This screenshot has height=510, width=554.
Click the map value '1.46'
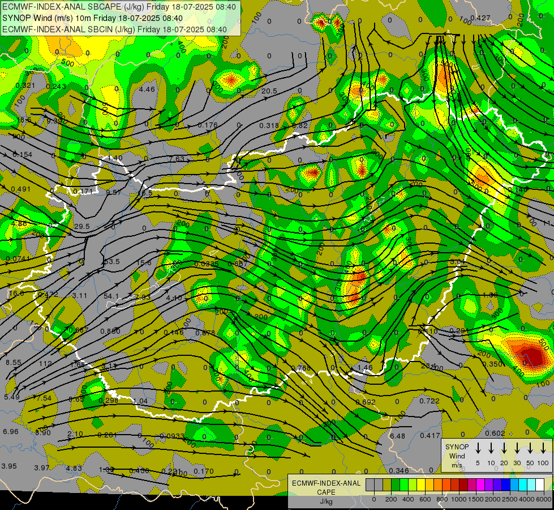point(365,367)
